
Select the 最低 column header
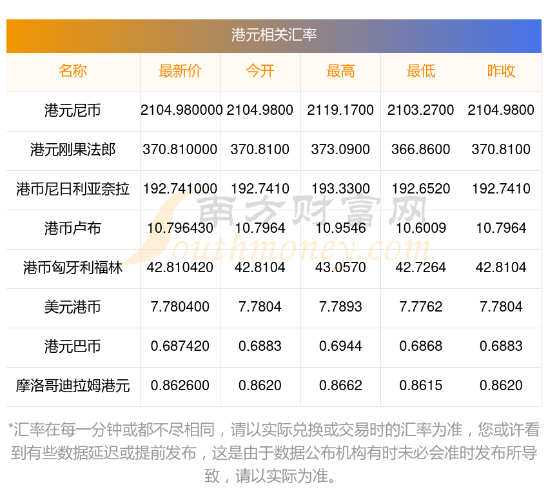pyautogui.click(x=421, y=71)
